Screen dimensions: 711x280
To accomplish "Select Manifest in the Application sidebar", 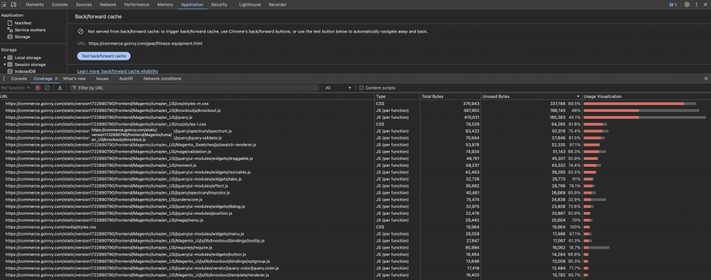I will pyautogui.click(x=23, y=23).
